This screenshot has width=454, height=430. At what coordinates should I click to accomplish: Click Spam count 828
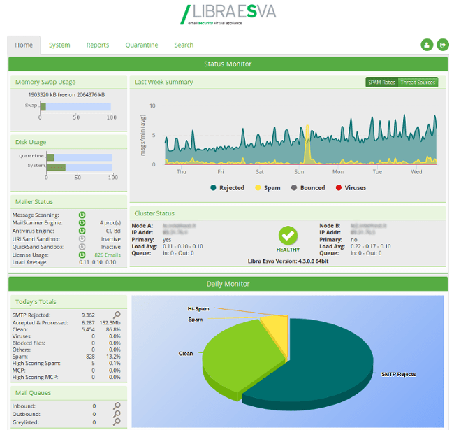90,357
